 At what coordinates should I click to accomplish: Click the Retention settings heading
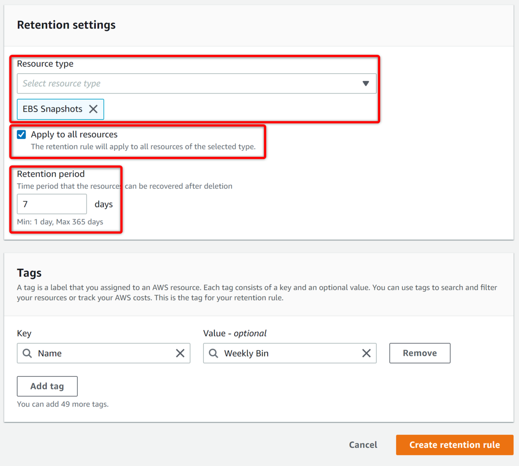(66, 25)
